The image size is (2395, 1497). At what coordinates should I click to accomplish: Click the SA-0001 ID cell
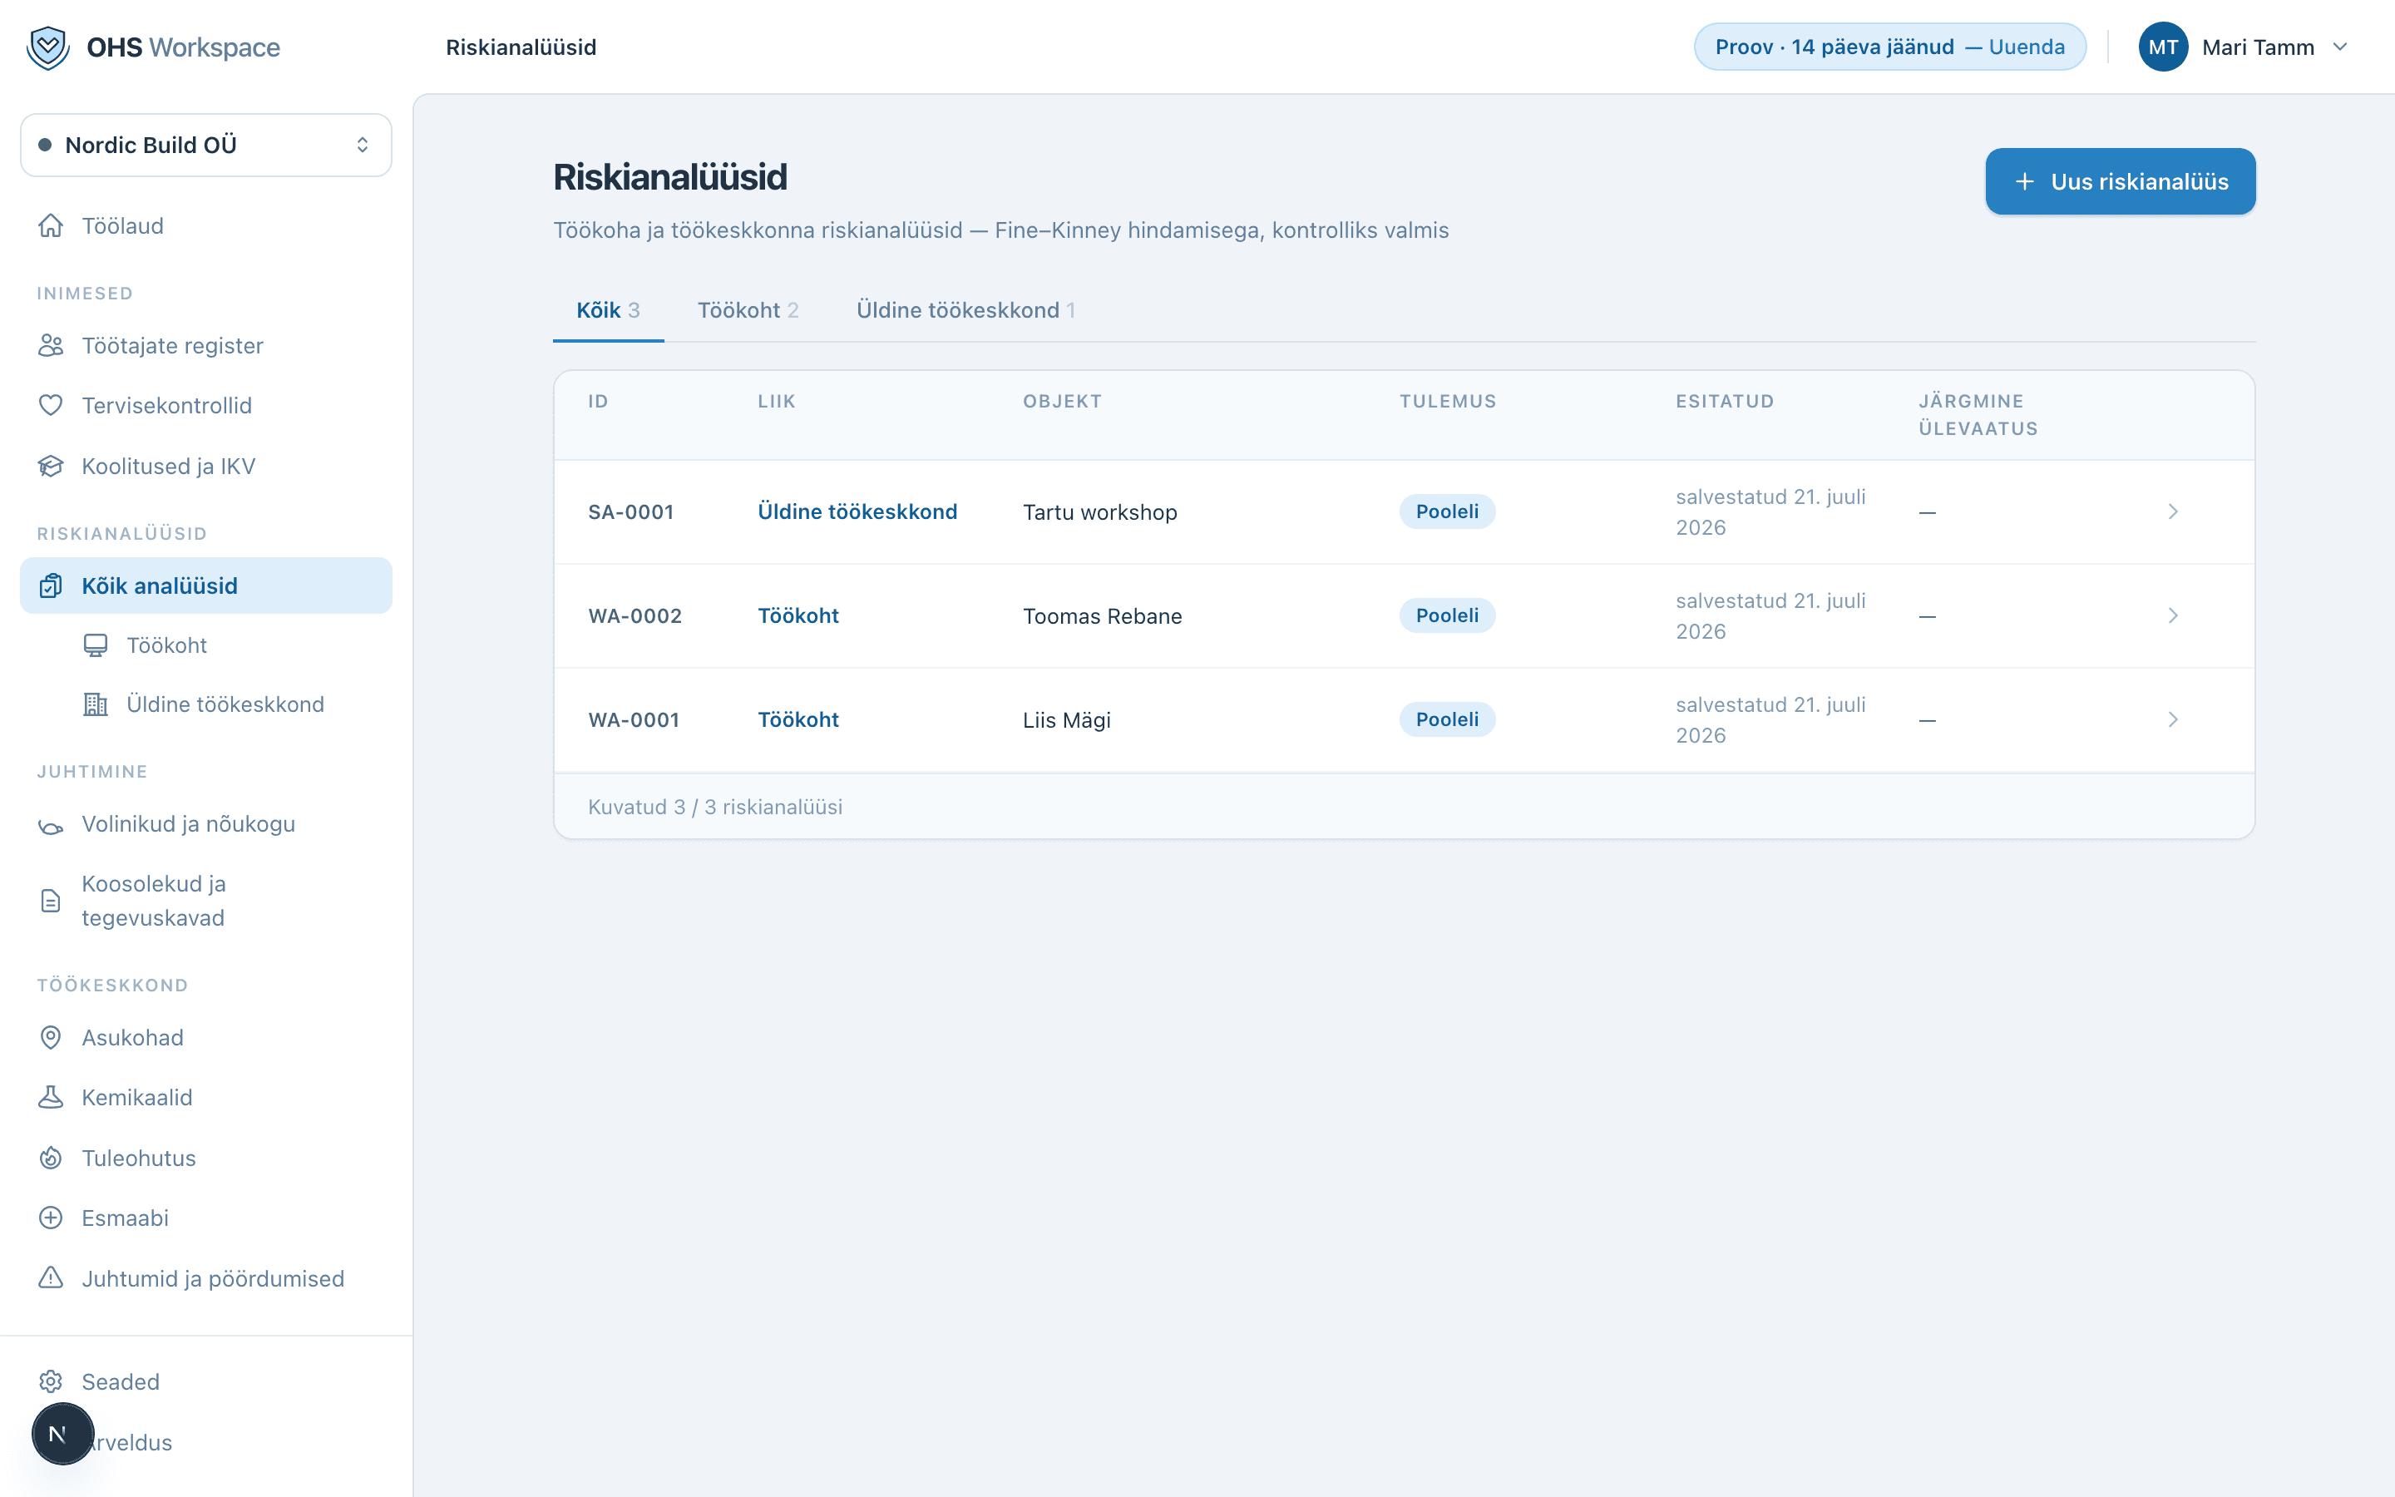tap(630, 511)
